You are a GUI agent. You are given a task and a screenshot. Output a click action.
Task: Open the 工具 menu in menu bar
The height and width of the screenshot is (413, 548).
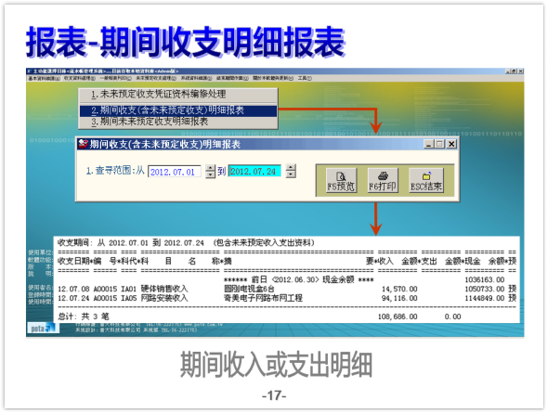305,78
